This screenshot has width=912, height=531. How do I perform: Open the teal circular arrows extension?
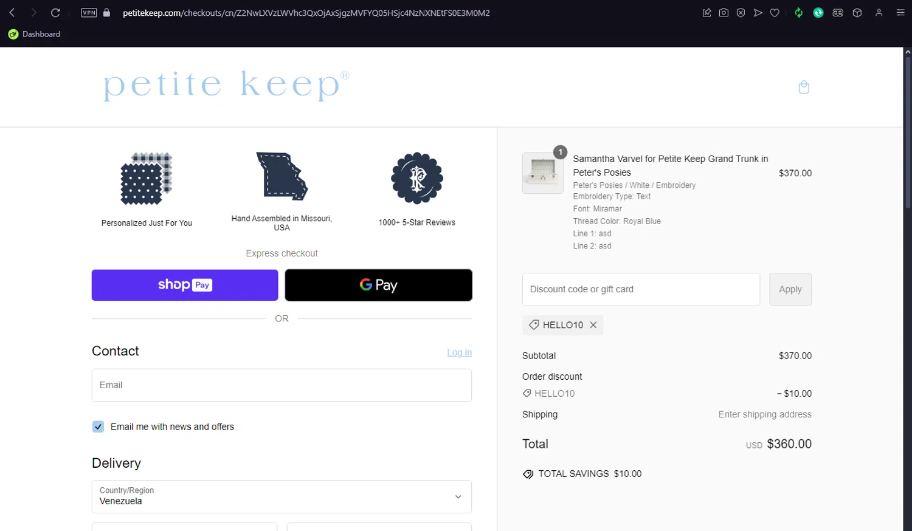coord(818,13)
